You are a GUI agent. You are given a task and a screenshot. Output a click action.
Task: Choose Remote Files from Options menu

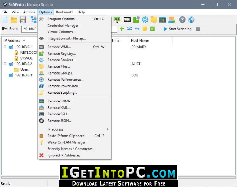(x=74, y=66)
